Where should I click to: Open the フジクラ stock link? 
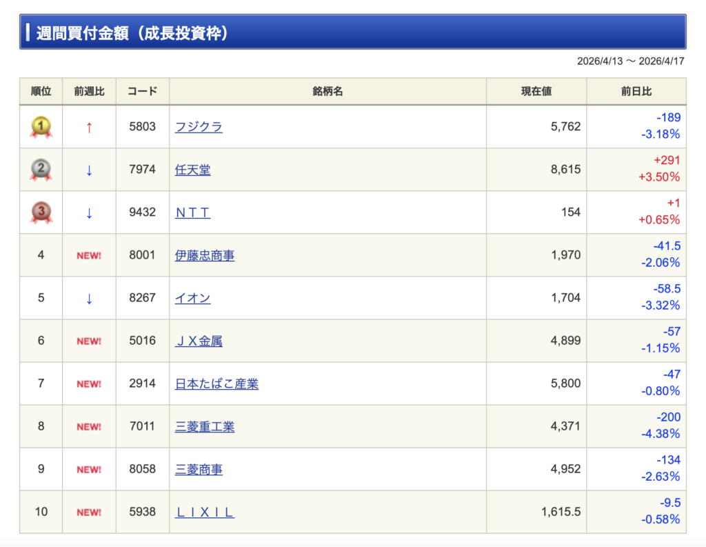[199, 127]
